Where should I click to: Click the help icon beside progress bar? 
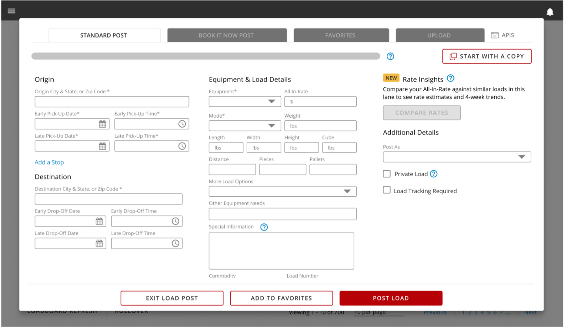tap(390, 56)
